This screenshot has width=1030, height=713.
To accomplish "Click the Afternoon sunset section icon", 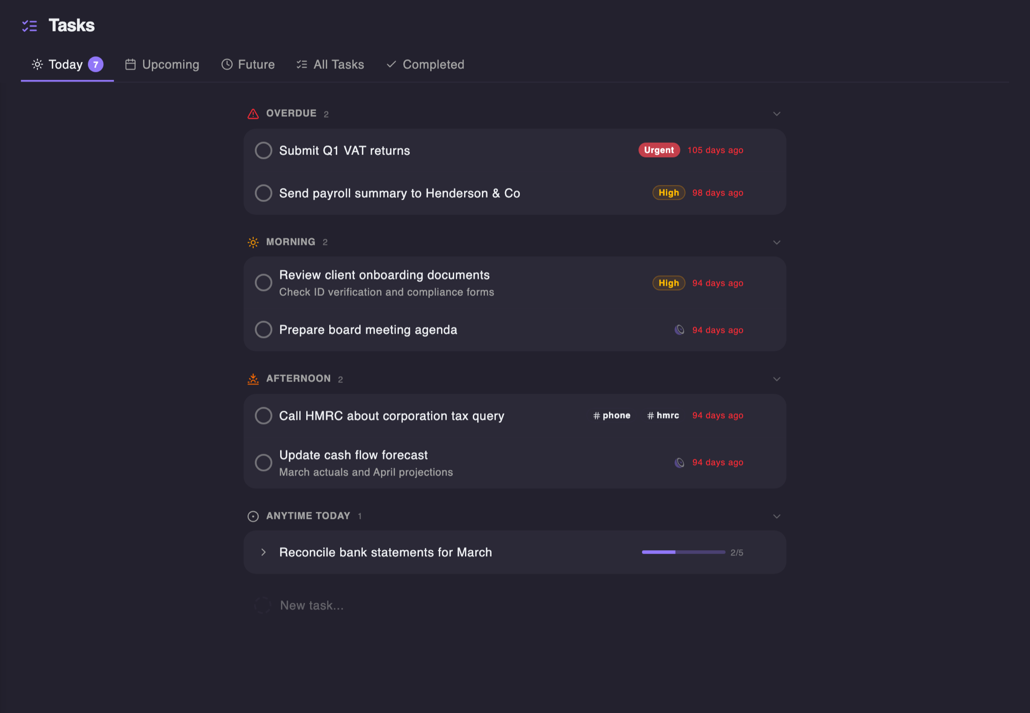I will click(253, 379).
